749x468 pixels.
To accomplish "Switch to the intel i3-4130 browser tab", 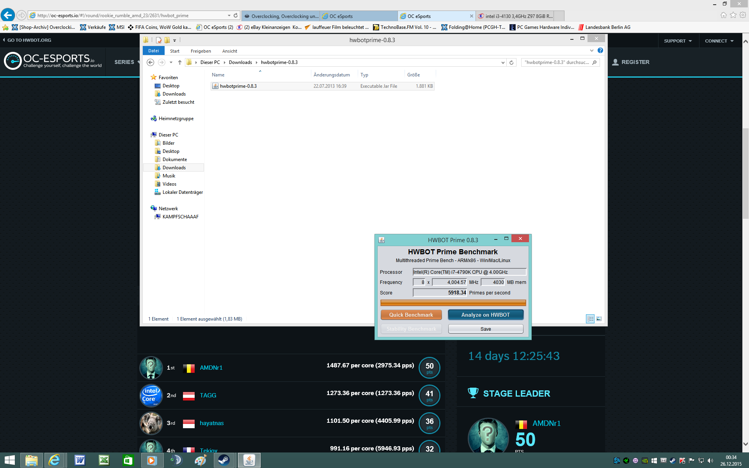I will tap(515, 16).
